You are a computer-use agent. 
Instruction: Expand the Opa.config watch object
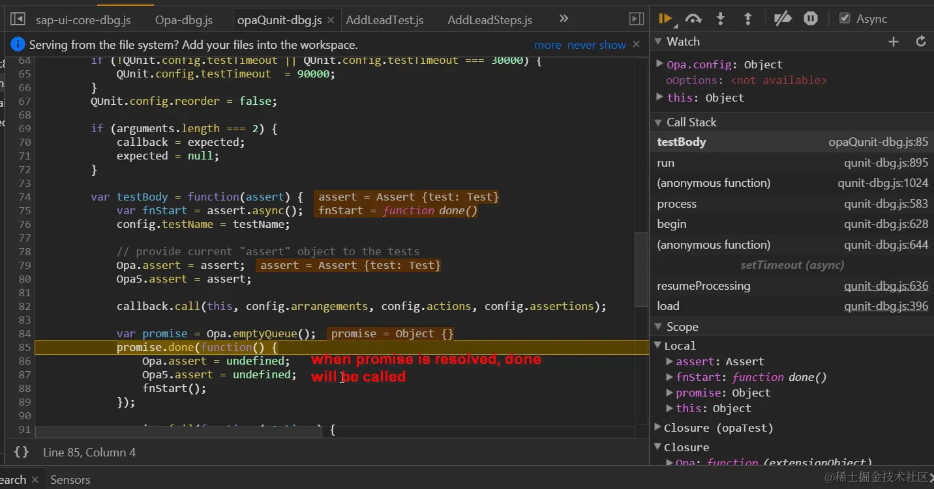tap(660, 64)
